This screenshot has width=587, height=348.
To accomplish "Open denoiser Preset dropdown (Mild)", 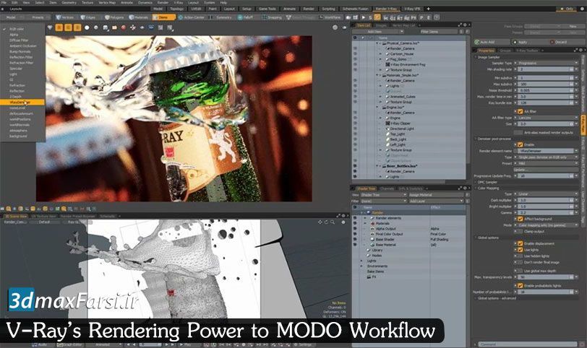I will click(x=548, y=163).
